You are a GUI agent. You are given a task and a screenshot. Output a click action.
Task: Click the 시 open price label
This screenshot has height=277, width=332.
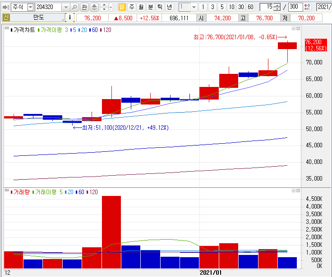(x=201, y=18)
